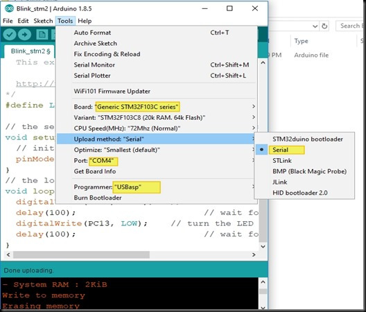
Task: Click the console scroll up arrow
Action: coord(263,282)
